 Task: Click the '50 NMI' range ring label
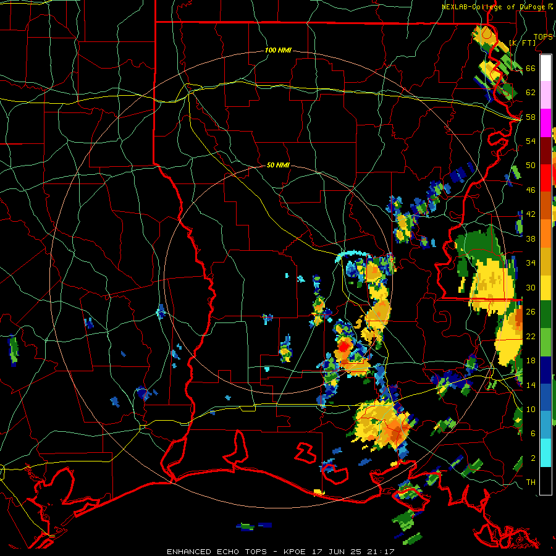278,165
